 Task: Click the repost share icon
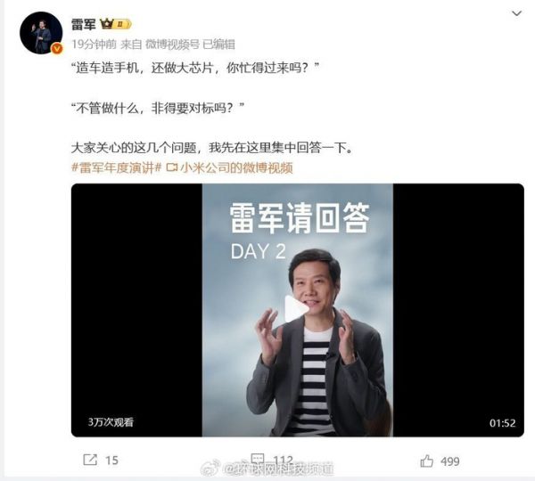pos(90,460)
